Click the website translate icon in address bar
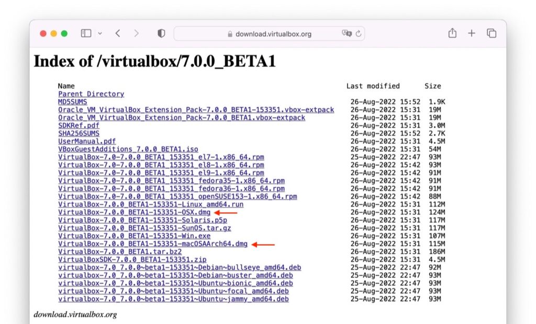This screenshot has height=324, width=536. click(x=345, y=33)
